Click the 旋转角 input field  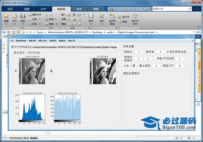[160, 52]
